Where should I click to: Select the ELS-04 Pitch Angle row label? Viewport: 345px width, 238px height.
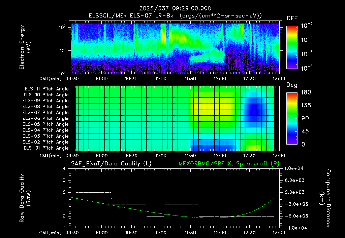click(x=46, y=130)
